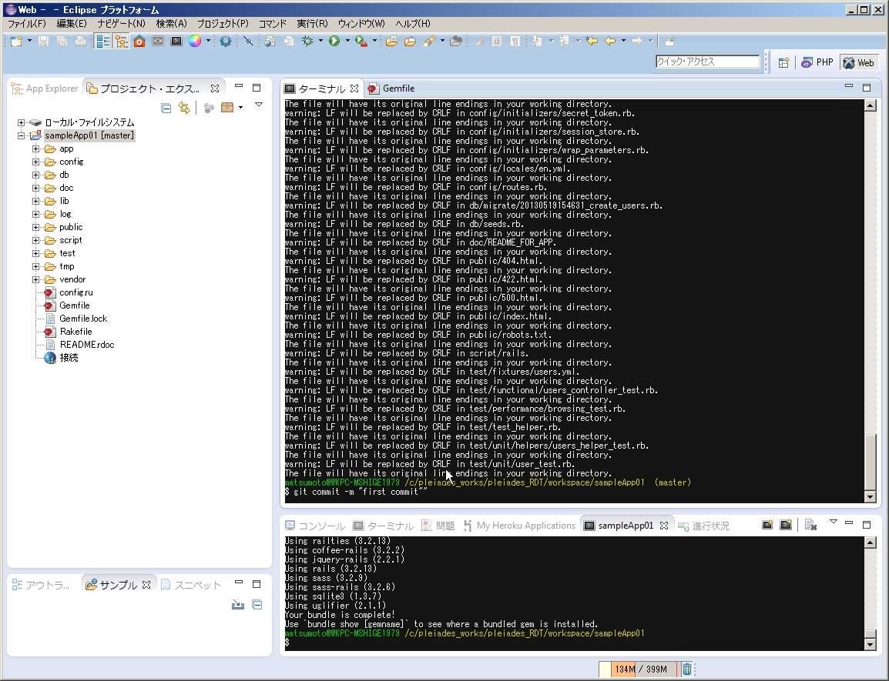
Task: Click the Forward navigation arrow icon
Action: [636, 41]
